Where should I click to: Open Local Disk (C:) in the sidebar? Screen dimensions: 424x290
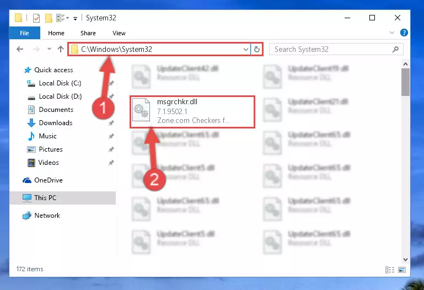coord(60,83)
